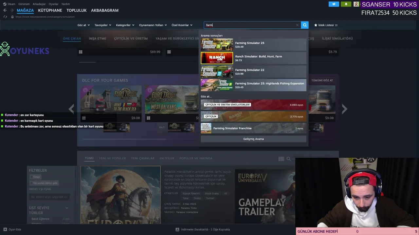The image size is (419, 235).
Task: Open the Özel Kısımlar dropdown
Action: pyautogui.click(x=182, y=25)
